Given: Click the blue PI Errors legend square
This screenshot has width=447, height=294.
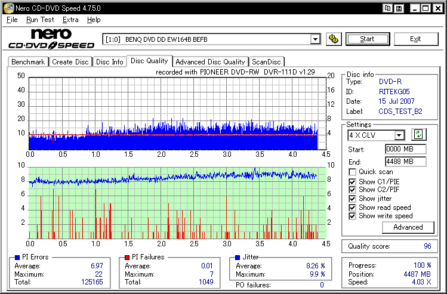Looking at the screenshot, I should pyautogui.click(x=17, y=258).
